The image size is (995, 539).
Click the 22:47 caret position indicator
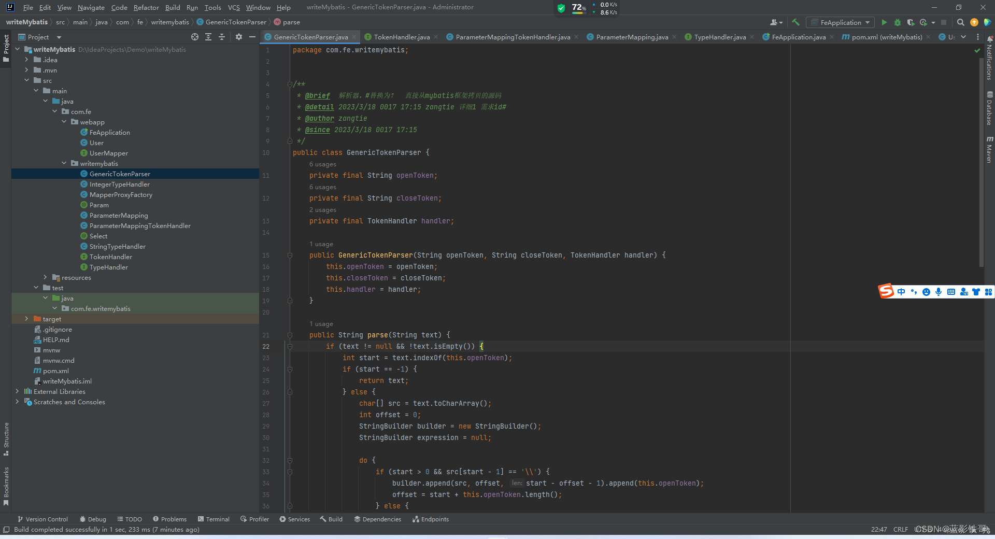point(879,529)
